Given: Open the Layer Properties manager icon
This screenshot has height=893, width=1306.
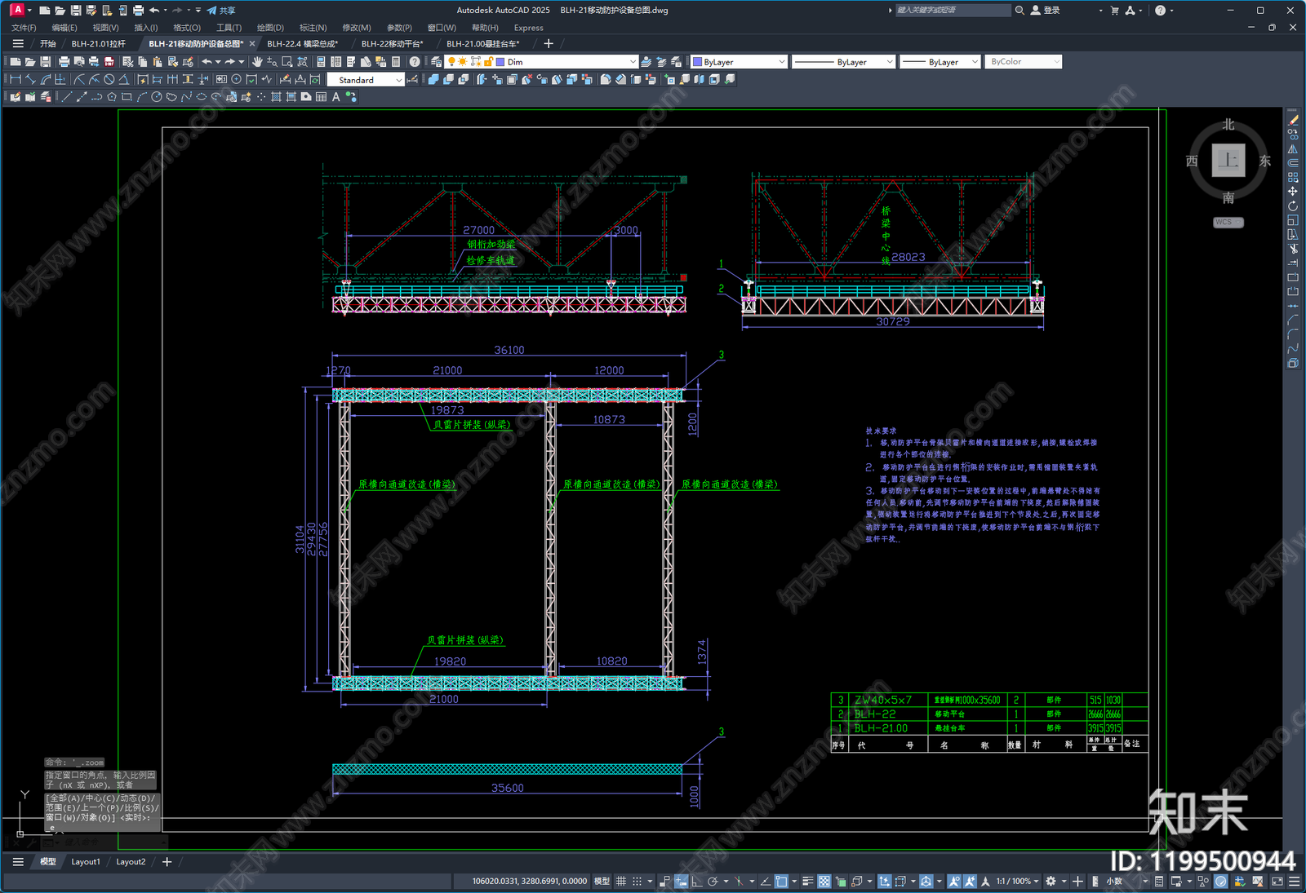Looking at the screenshot, I should point(437,62).
